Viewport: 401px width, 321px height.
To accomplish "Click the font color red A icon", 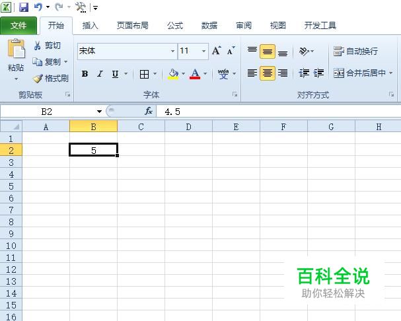I will [x=195, y=74].
